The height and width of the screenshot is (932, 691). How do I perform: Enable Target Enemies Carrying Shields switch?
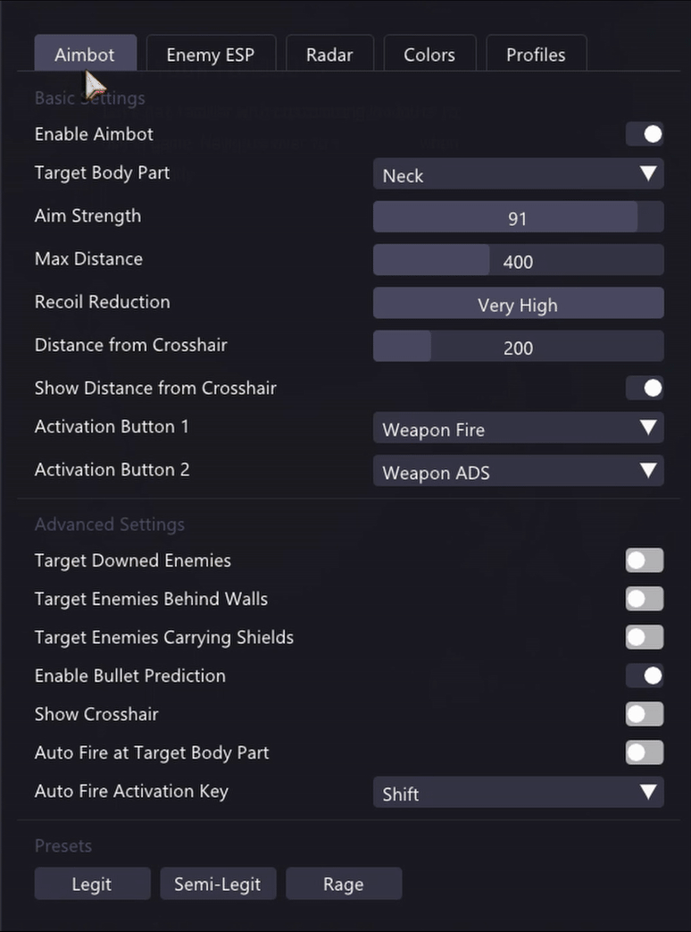[x=644, y=637]
